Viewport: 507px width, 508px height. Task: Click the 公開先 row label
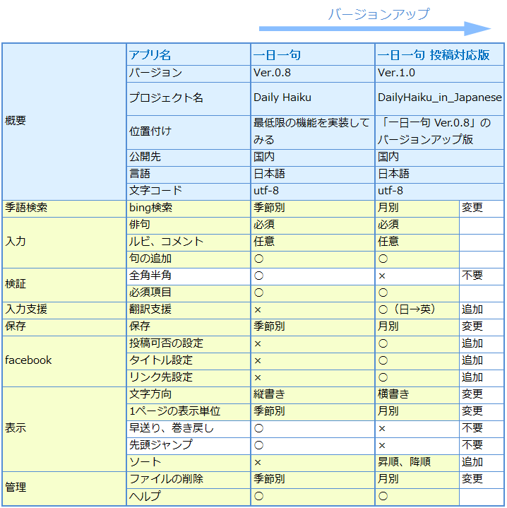[x=188, y=158]
